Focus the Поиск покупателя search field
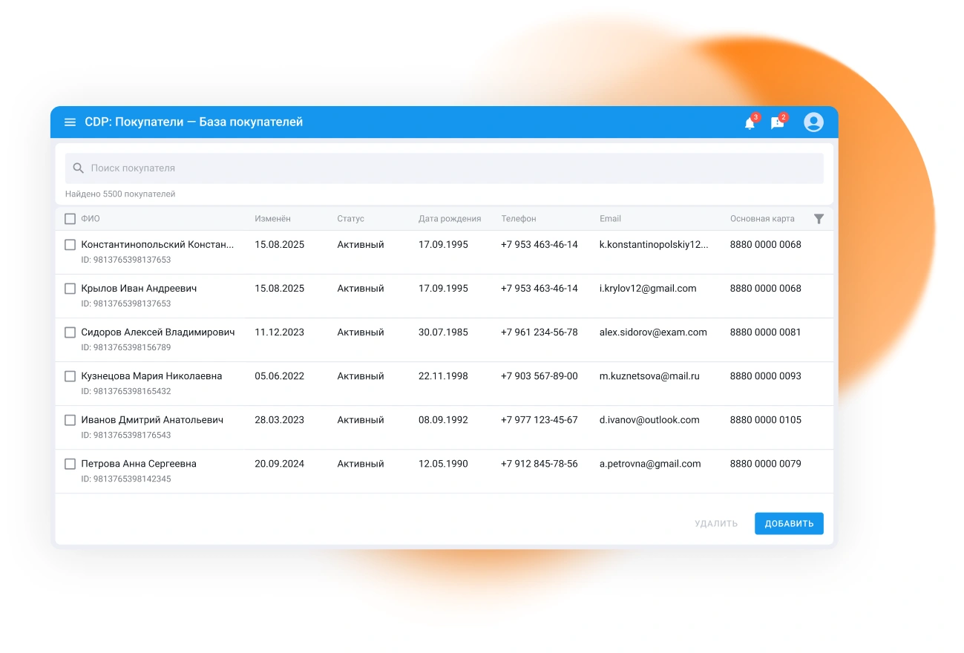 tap(445, 168)
